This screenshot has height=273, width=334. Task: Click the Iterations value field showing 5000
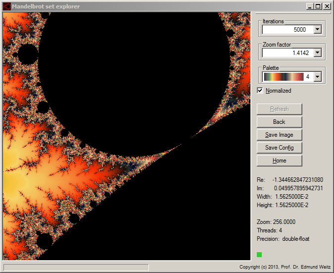288,29
